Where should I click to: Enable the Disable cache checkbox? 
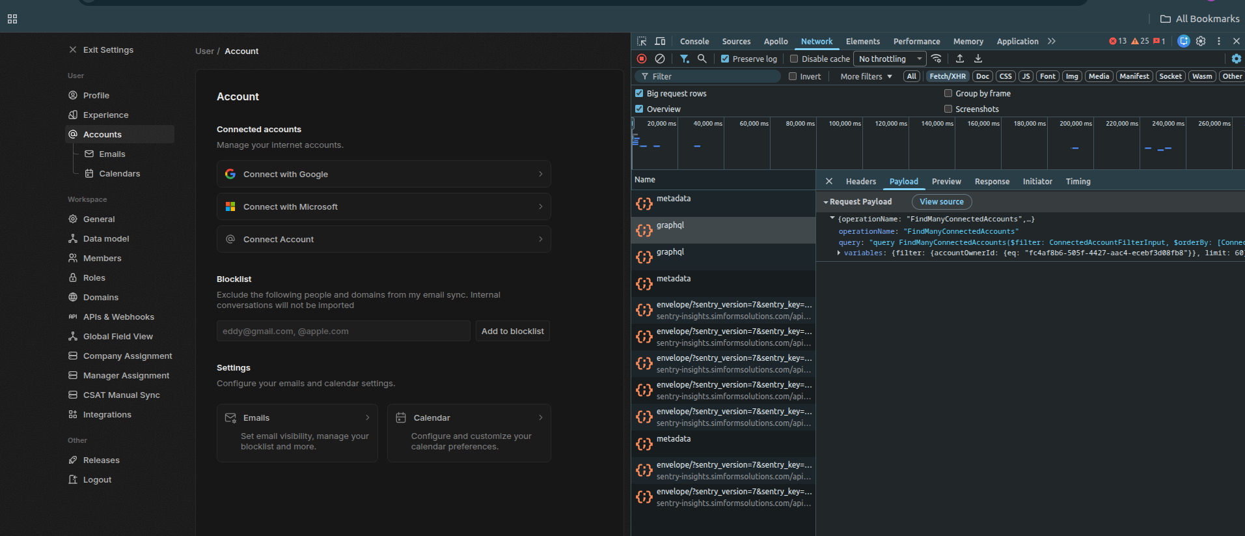[x=794, y=59]
